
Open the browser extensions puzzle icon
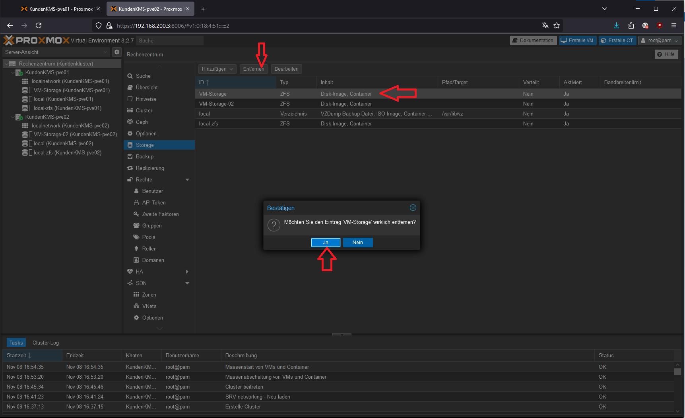631,25
